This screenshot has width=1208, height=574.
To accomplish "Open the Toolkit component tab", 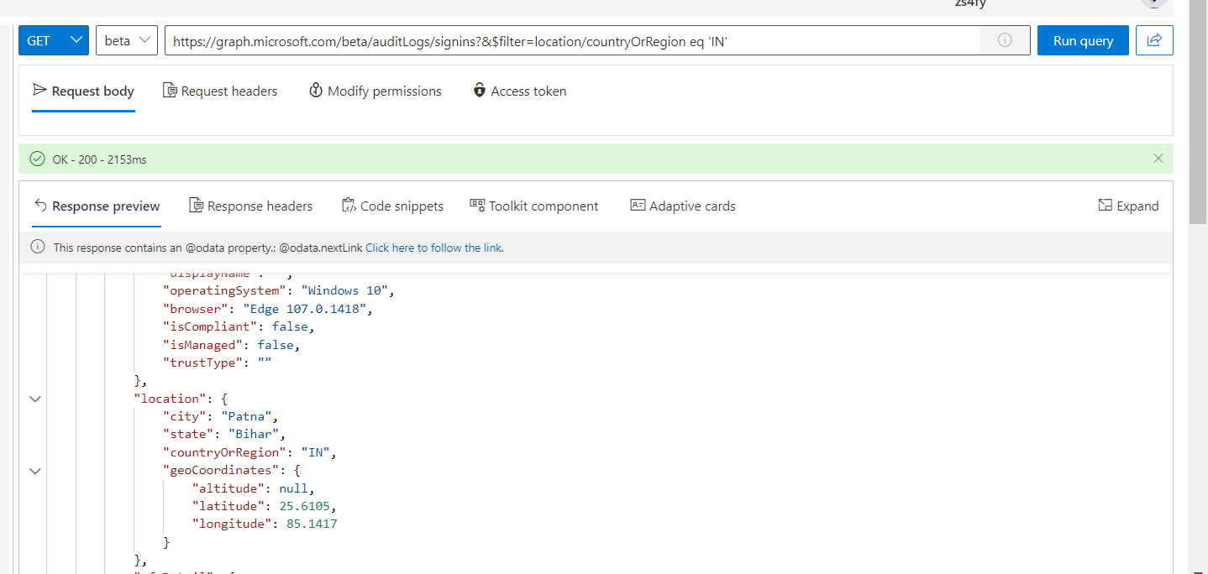I will point(534,206).
